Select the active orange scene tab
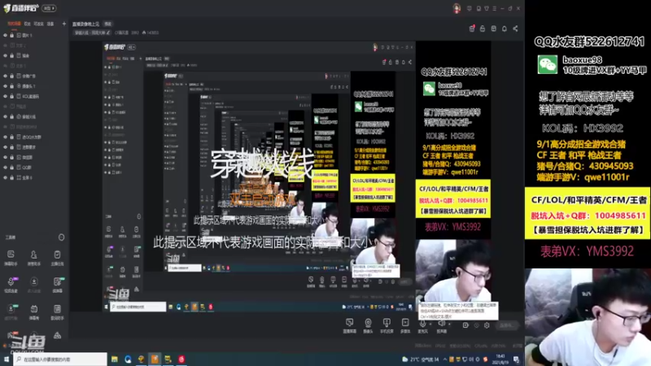 click(14, 24)
